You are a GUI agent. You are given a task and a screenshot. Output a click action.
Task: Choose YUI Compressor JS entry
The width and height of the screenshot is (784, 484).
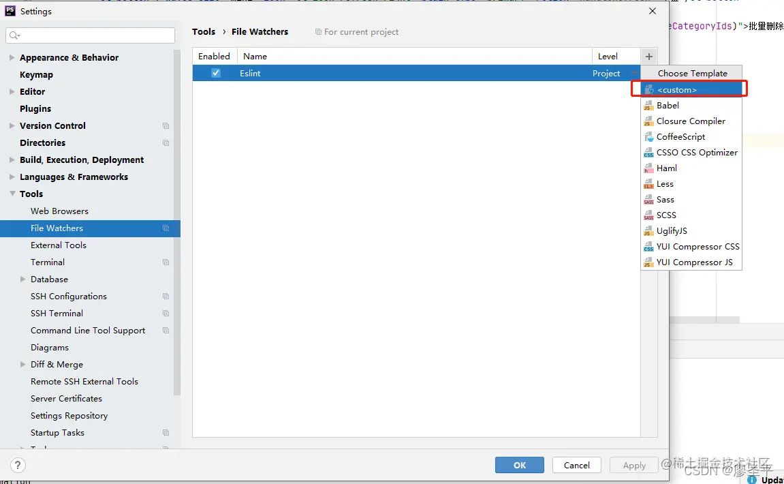pos(691,262)
